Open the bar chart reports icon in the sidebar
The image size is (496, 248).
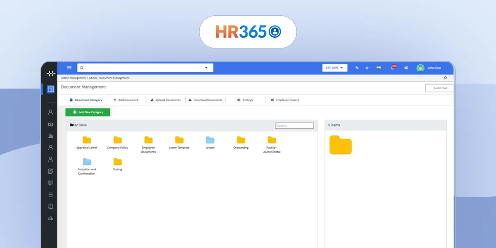pos(50,136)
